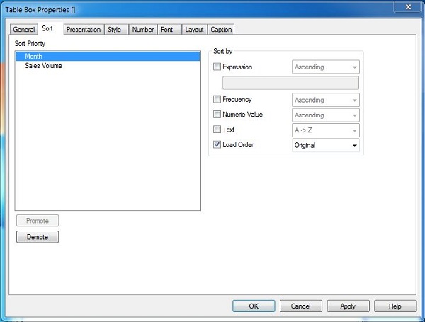425x322 pixels.
Task: Uncheck the Load Order checkbox
Action: click(x=217, y=145)
